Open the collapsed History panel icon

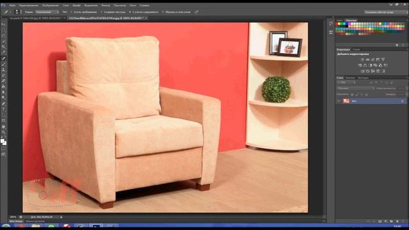331,24
